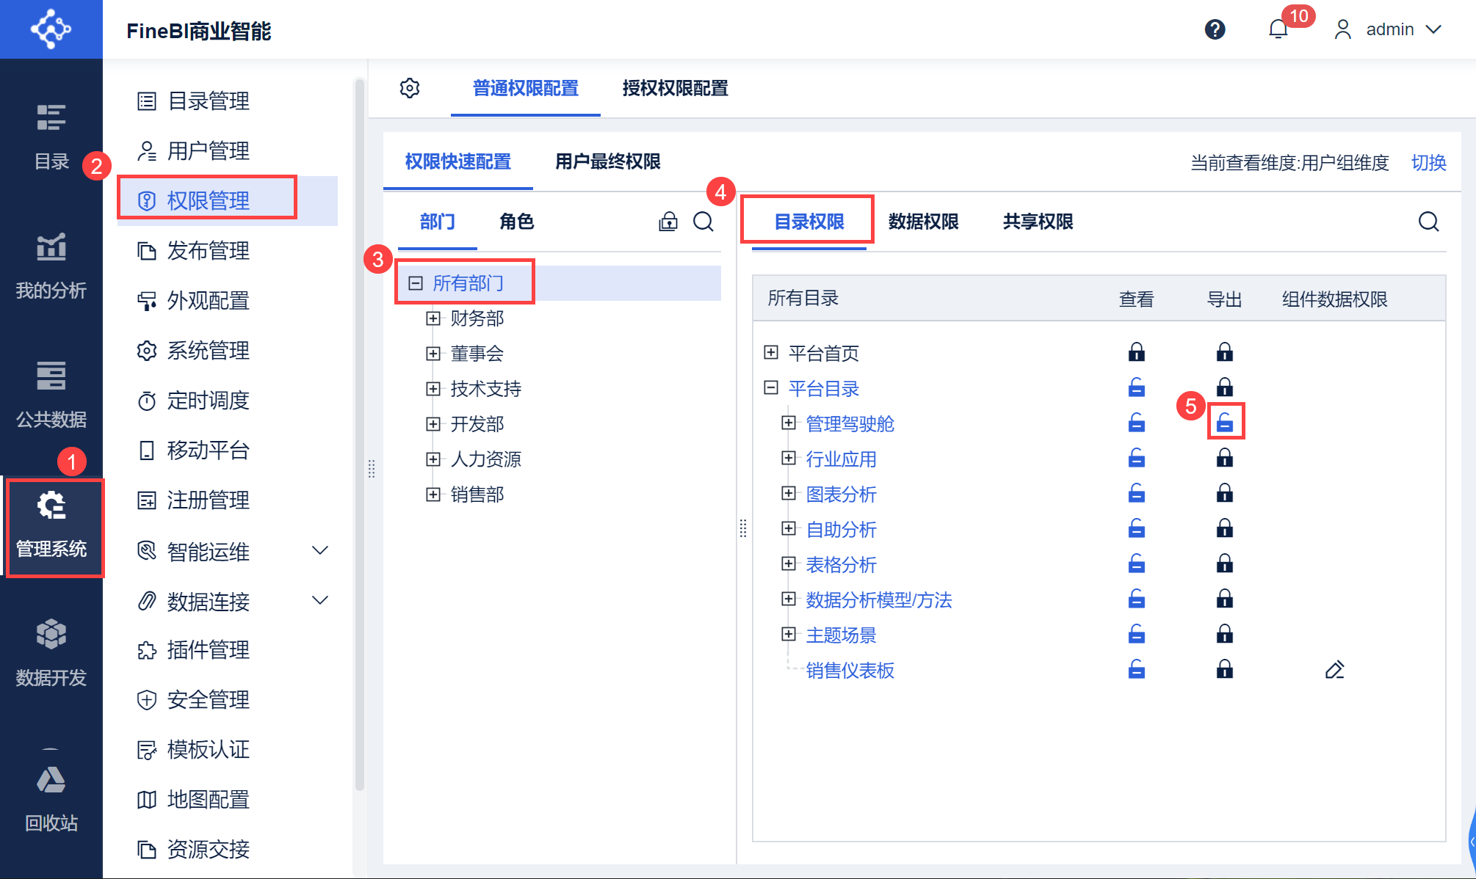
Task: Click the side menu vertical scrollbar
Action: pyautogui.click(x=360, y=433)
